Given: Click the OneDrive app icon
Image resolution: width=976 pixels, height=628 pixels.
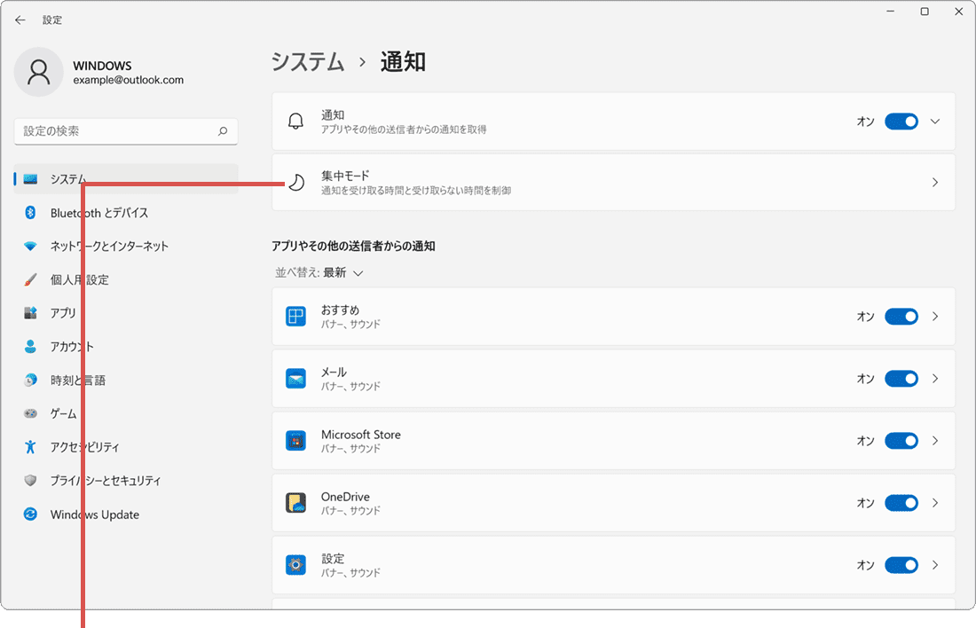Looking at the screenshot, I should 295,503.
